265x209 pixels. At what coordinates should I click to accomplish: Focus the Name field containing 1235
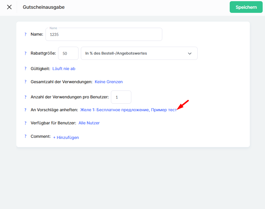104,34
